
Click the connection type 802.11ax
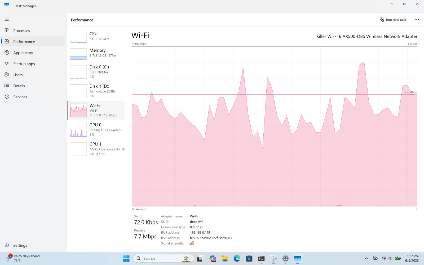[196, 227]
